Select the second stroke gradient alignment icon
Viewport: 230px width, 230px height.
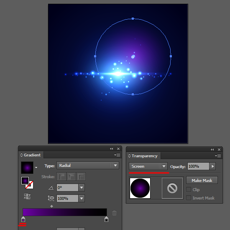[x=71, y=176]
